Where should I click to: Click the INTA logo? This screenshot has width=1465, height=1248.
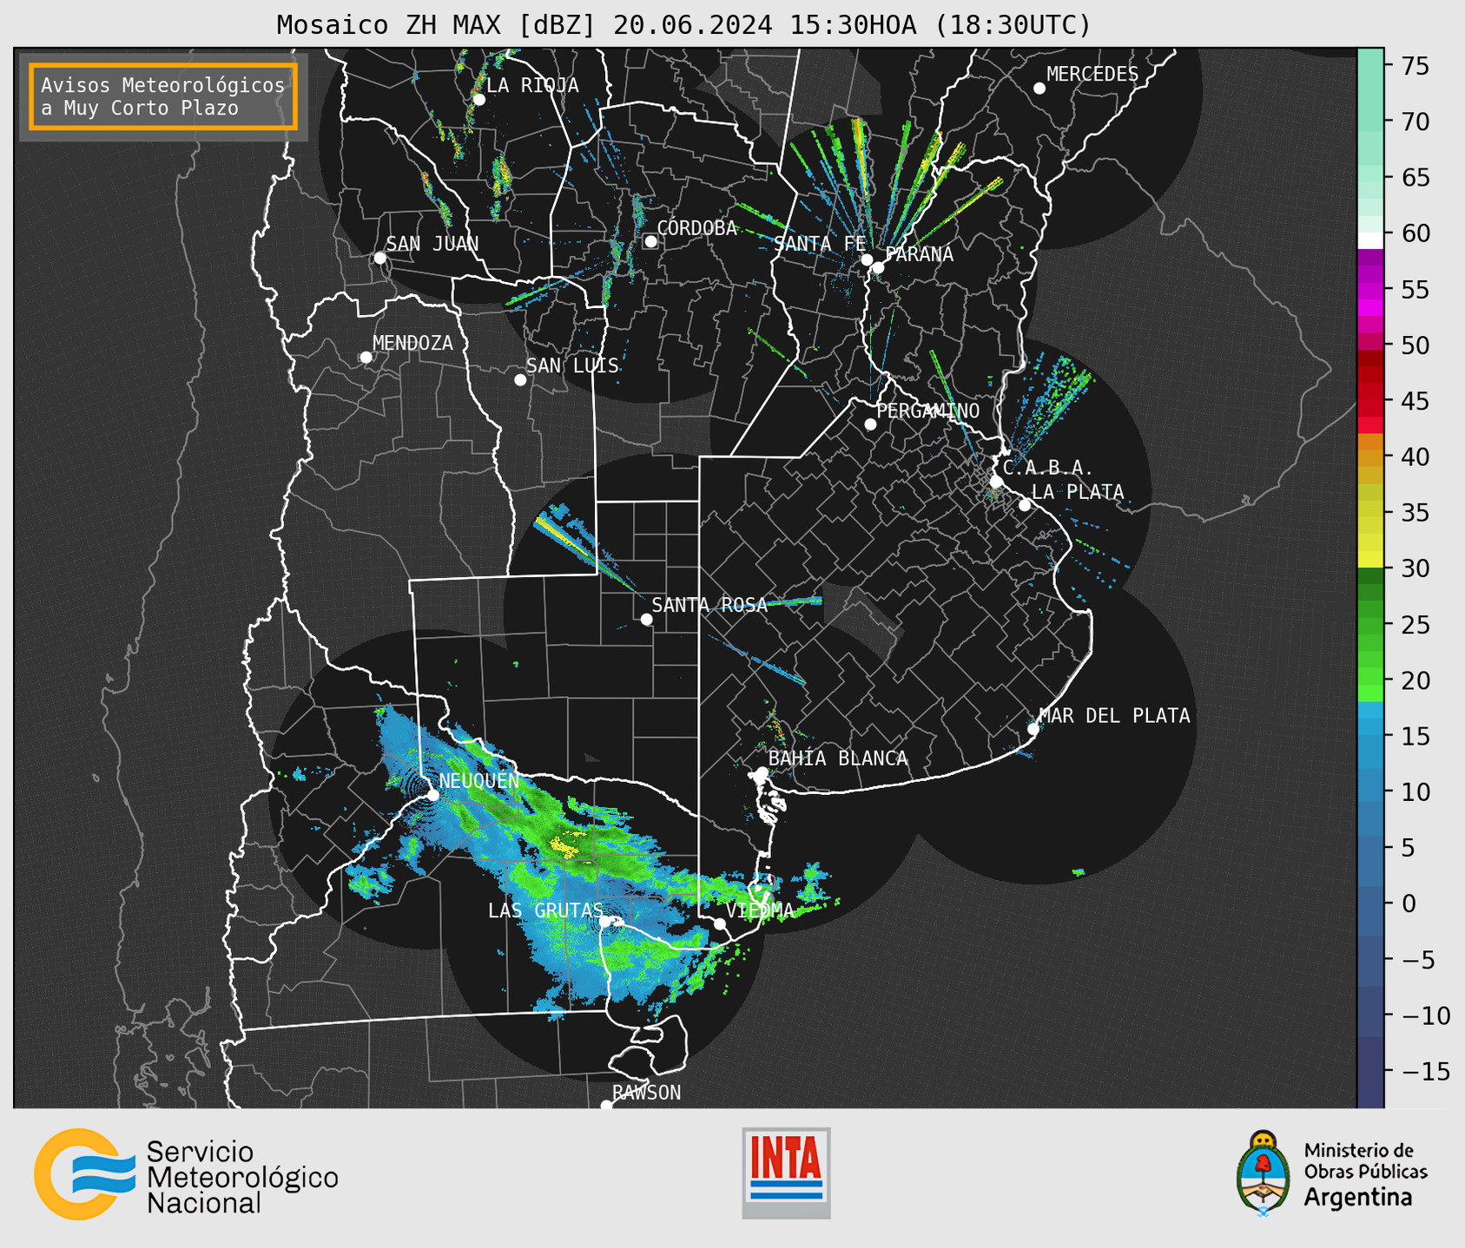(786, 1172)
